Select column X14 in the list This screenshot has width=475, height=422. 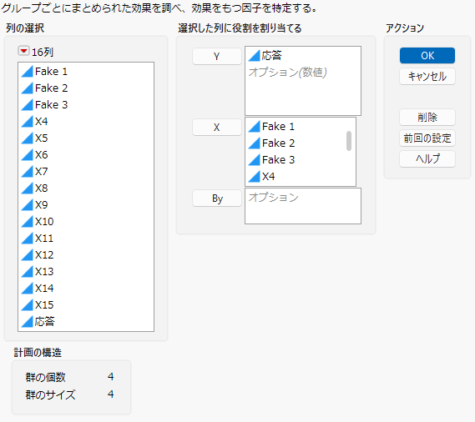86,288
